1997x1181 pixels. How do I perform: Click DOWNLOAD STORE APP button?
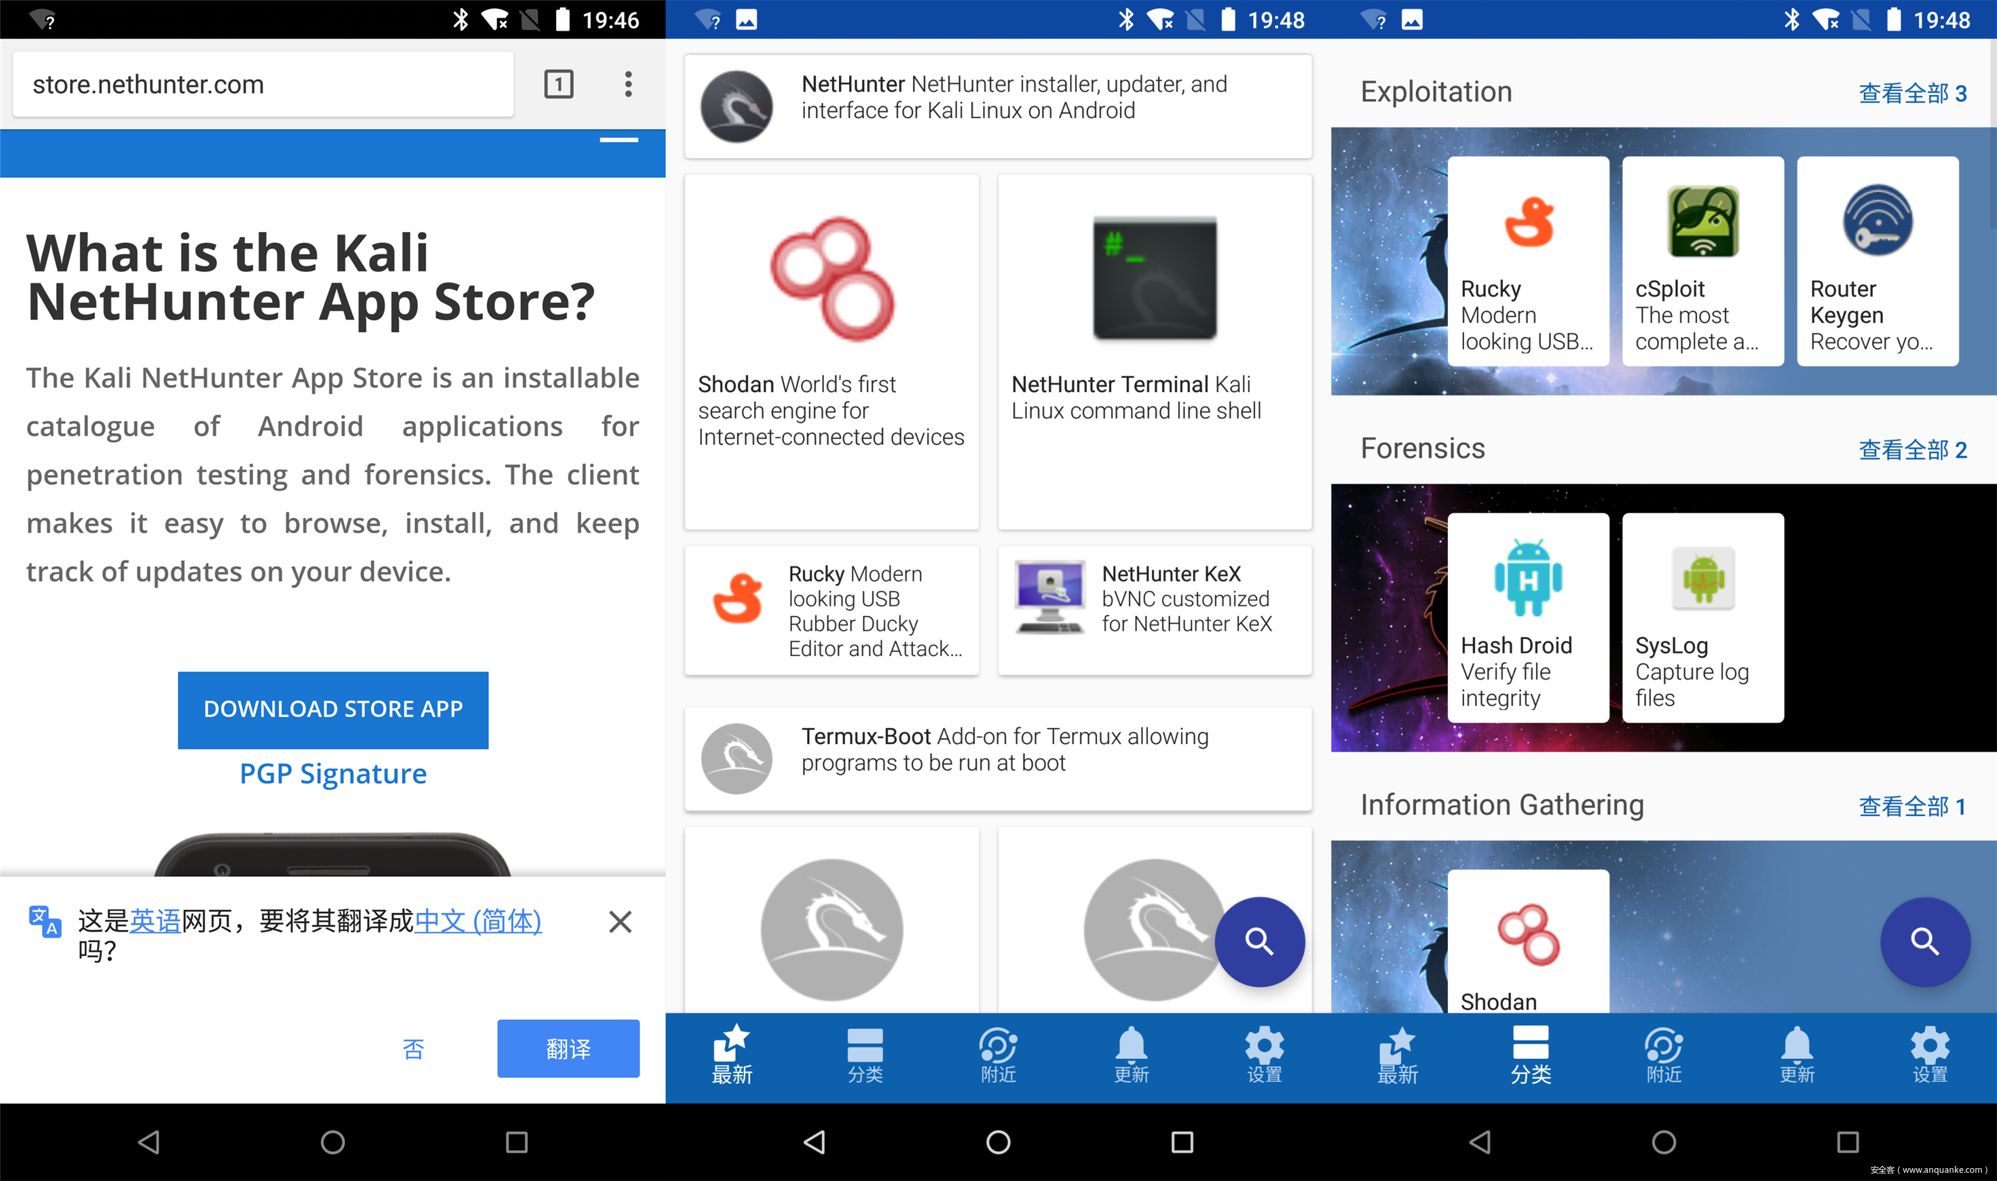(x=333, y=709)
